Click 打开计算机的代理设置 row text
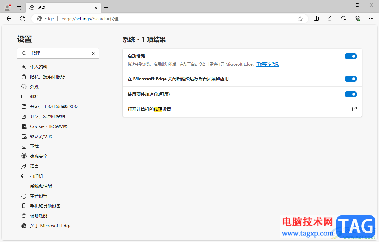 point(149,109)
